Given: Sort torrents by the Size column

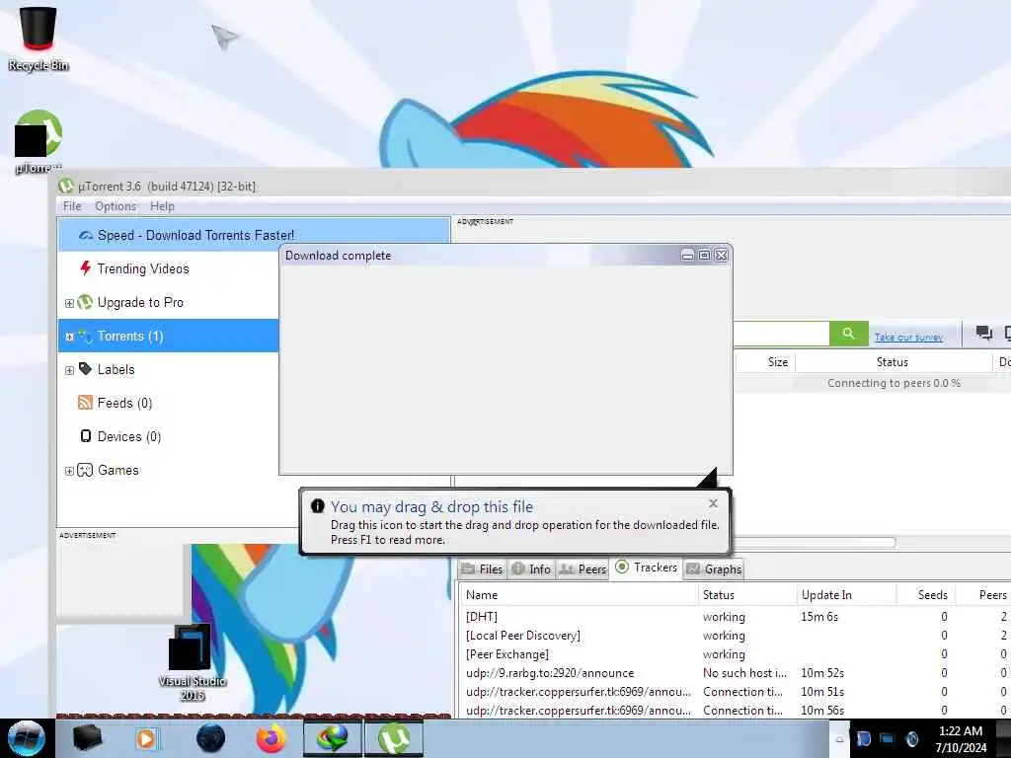Looking at the screenshot, I should tap(764, 361).
